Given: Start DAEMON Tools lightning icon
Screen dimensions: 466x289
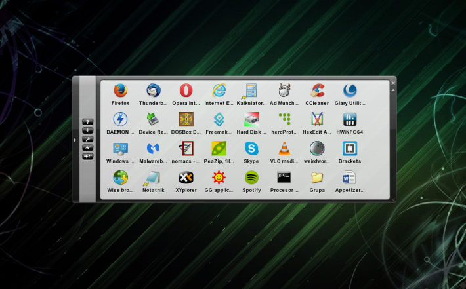Looking at the screenshot, I should (120, 119).
